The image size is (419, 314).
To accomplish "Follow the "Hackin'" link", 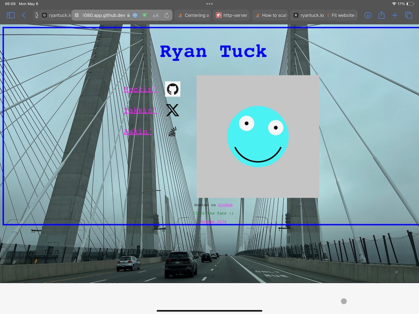I will click(140, 89).
